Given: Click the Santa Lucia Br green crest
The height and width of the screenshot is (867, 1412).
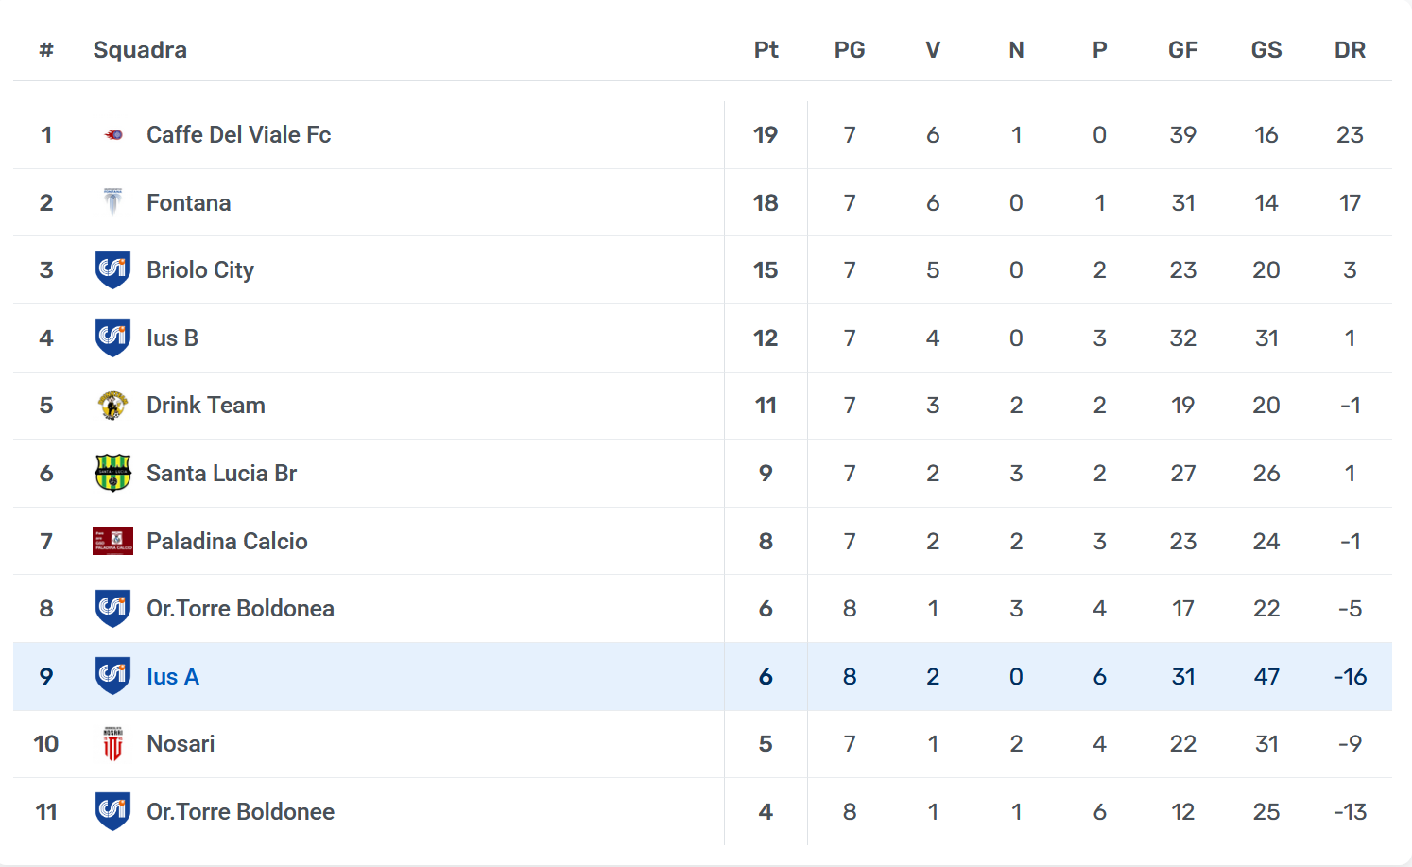Looking at the screenshot, I should 113,473.
